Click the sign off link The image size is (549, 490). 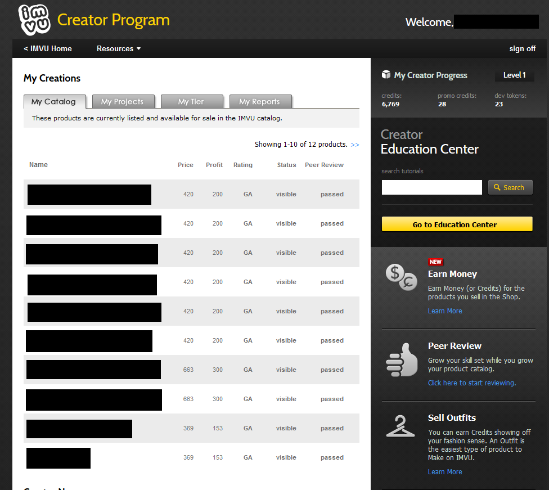pyautogui.click(x=522, y=49)
